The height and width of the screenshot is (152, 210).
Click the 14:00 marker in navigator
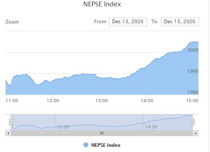(x=151, y=127)
